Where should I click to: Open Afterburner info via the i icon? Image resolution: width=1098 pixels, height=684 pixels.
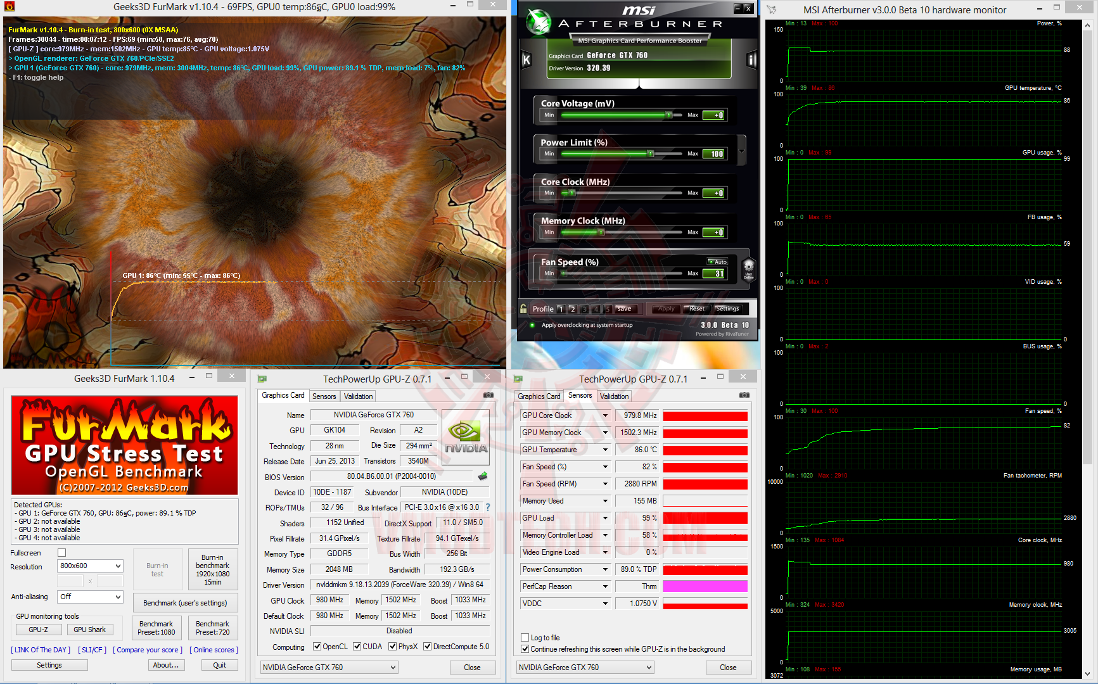coord(751,60)
